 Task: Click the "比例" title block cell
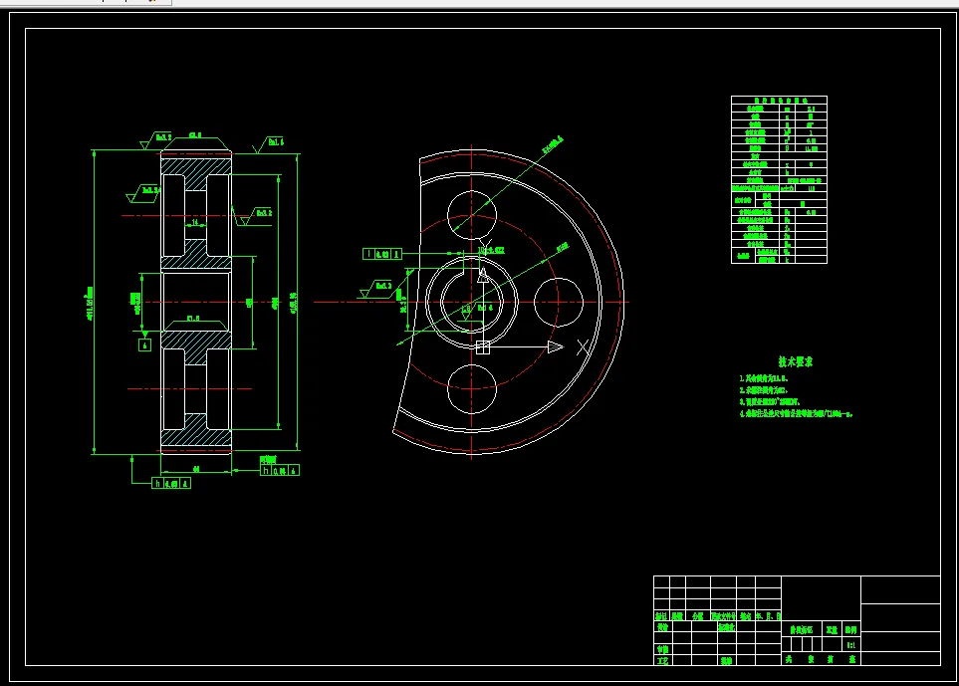(851, 630)
